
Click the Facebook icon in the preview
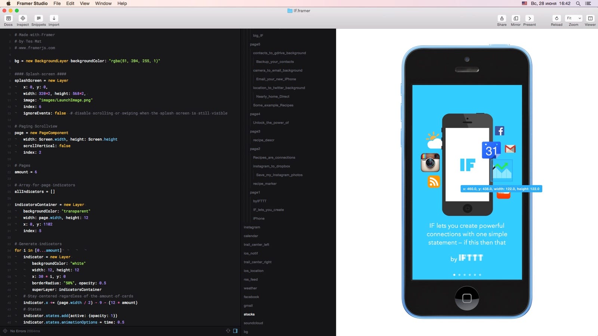coord(500,131)
